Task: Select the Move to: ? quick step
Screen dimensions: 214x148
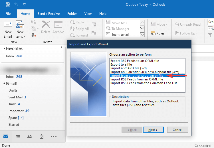Action: (x=122, y=23)
